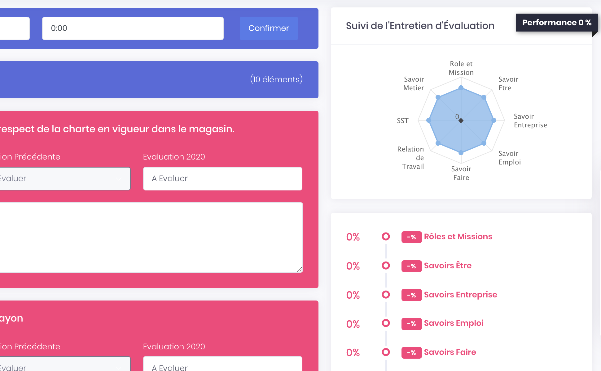
Task: Click the textarea resize handle
Action: [x=299, y=270]
